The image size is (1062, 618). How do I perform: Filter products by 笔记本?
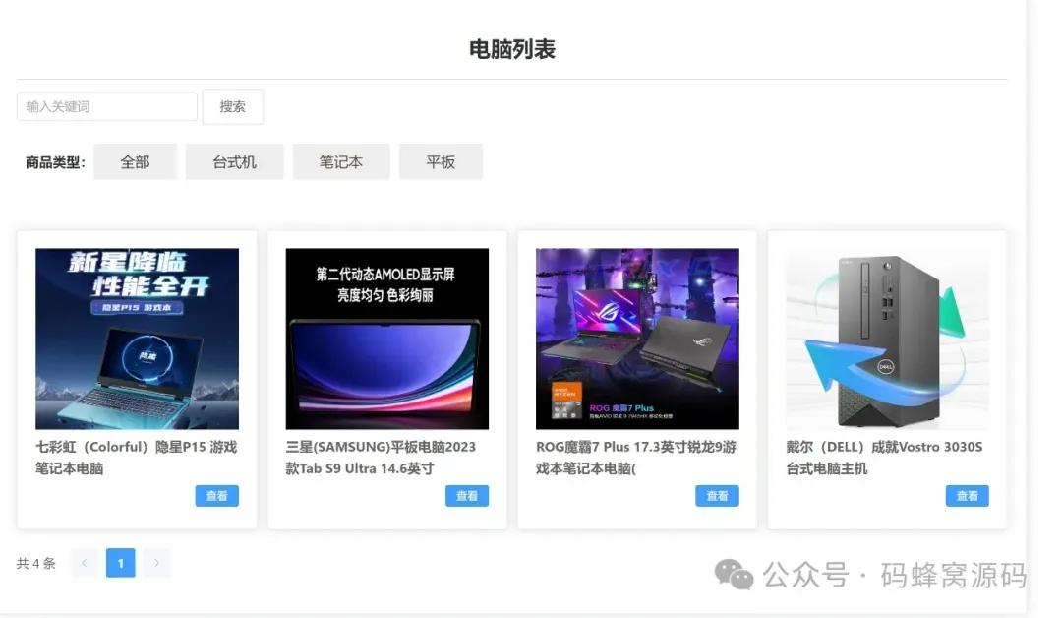pyautogui.click(x=341, y=162)
